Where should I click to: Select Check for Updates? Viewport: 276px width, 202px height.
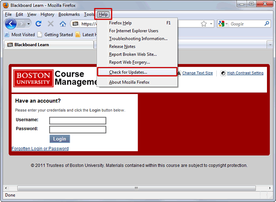tap(137, 72)
